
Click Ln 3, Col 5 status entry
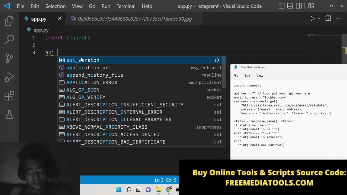coord(165,180)
